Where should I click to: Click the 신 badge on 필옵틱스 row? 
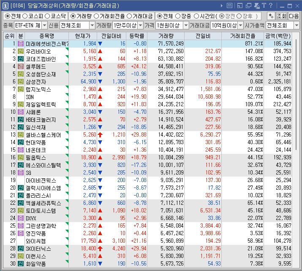click(x=21, y=157)
